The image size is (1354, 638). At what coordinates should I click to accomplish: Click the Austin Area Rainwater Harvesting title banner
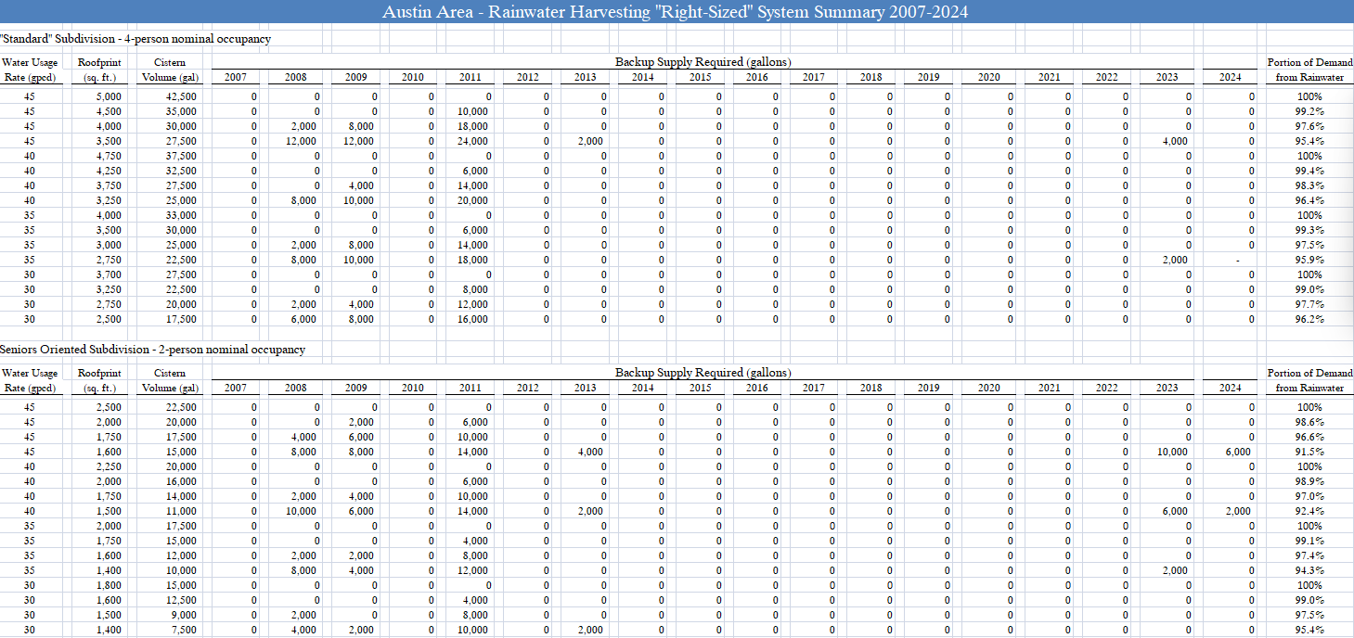[x=677, y=12]
